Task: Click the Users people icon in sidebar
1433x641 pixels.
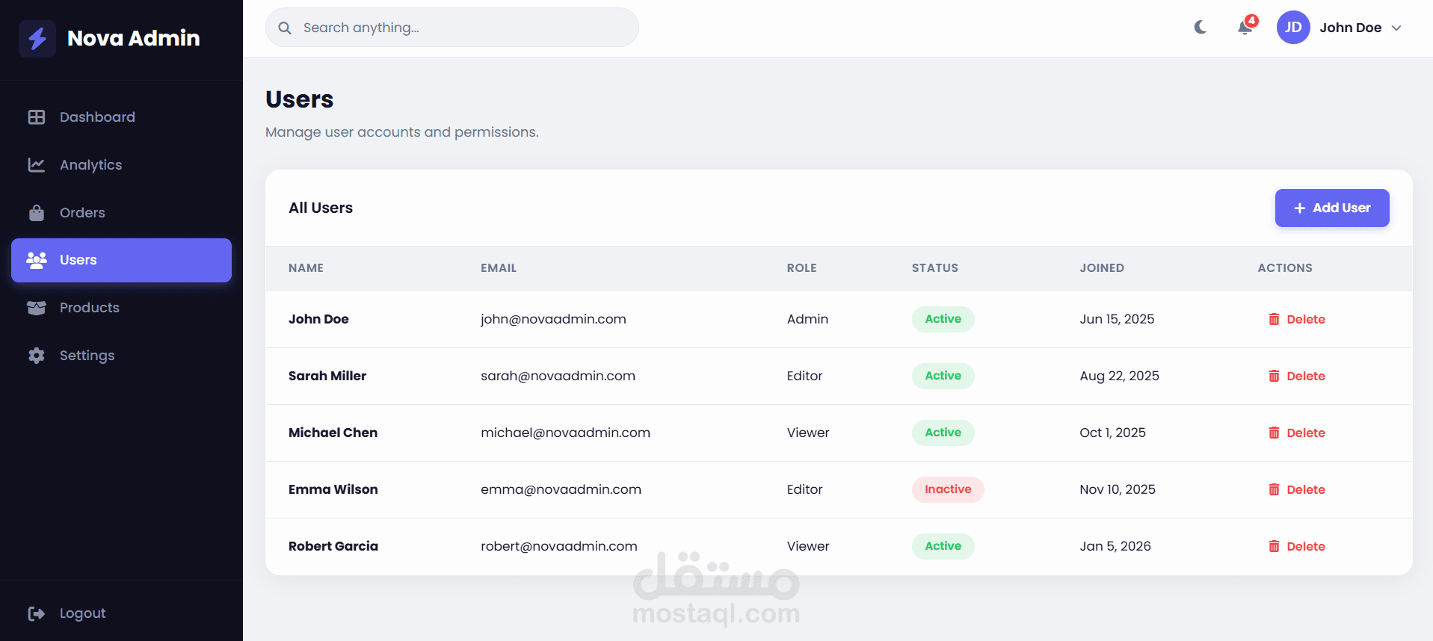Action: (x=37, y=260)
